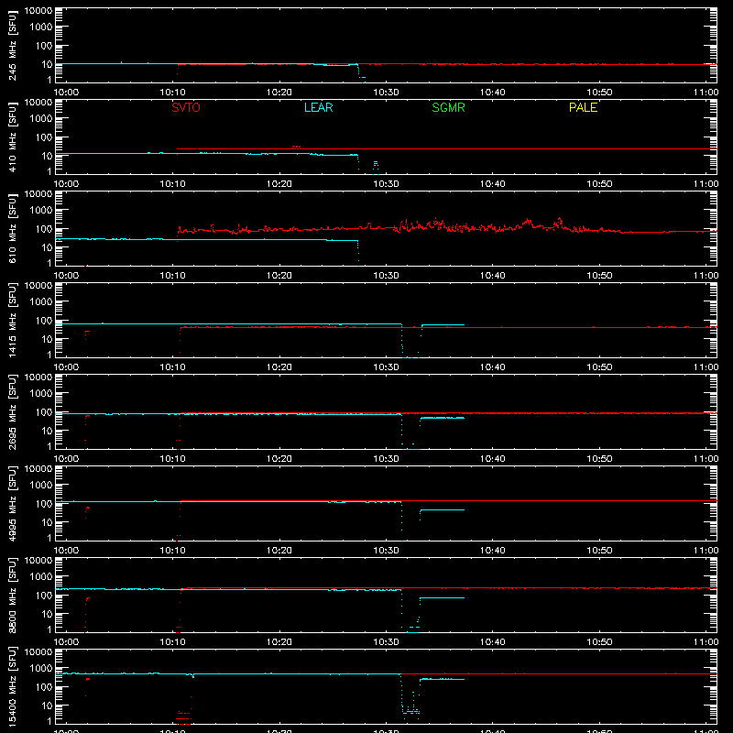Viewport: 733px width, 733px height.
Task: Click 10:50 time label under 610 MHz panel
Action: click(x=599, y=276)
